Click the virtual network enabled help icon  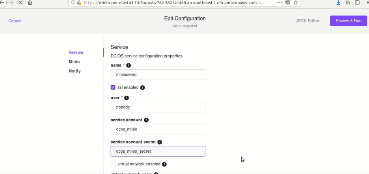click(164, 164)
